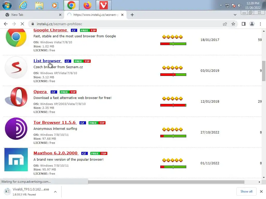266x199 pixels.
Task: Click CZ badge next to Maxthon
Action: click(84, 153)
